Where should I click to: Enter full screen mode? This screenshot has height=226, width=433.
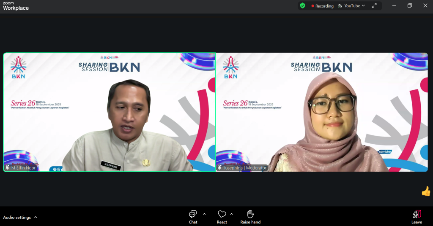[374, 6]
